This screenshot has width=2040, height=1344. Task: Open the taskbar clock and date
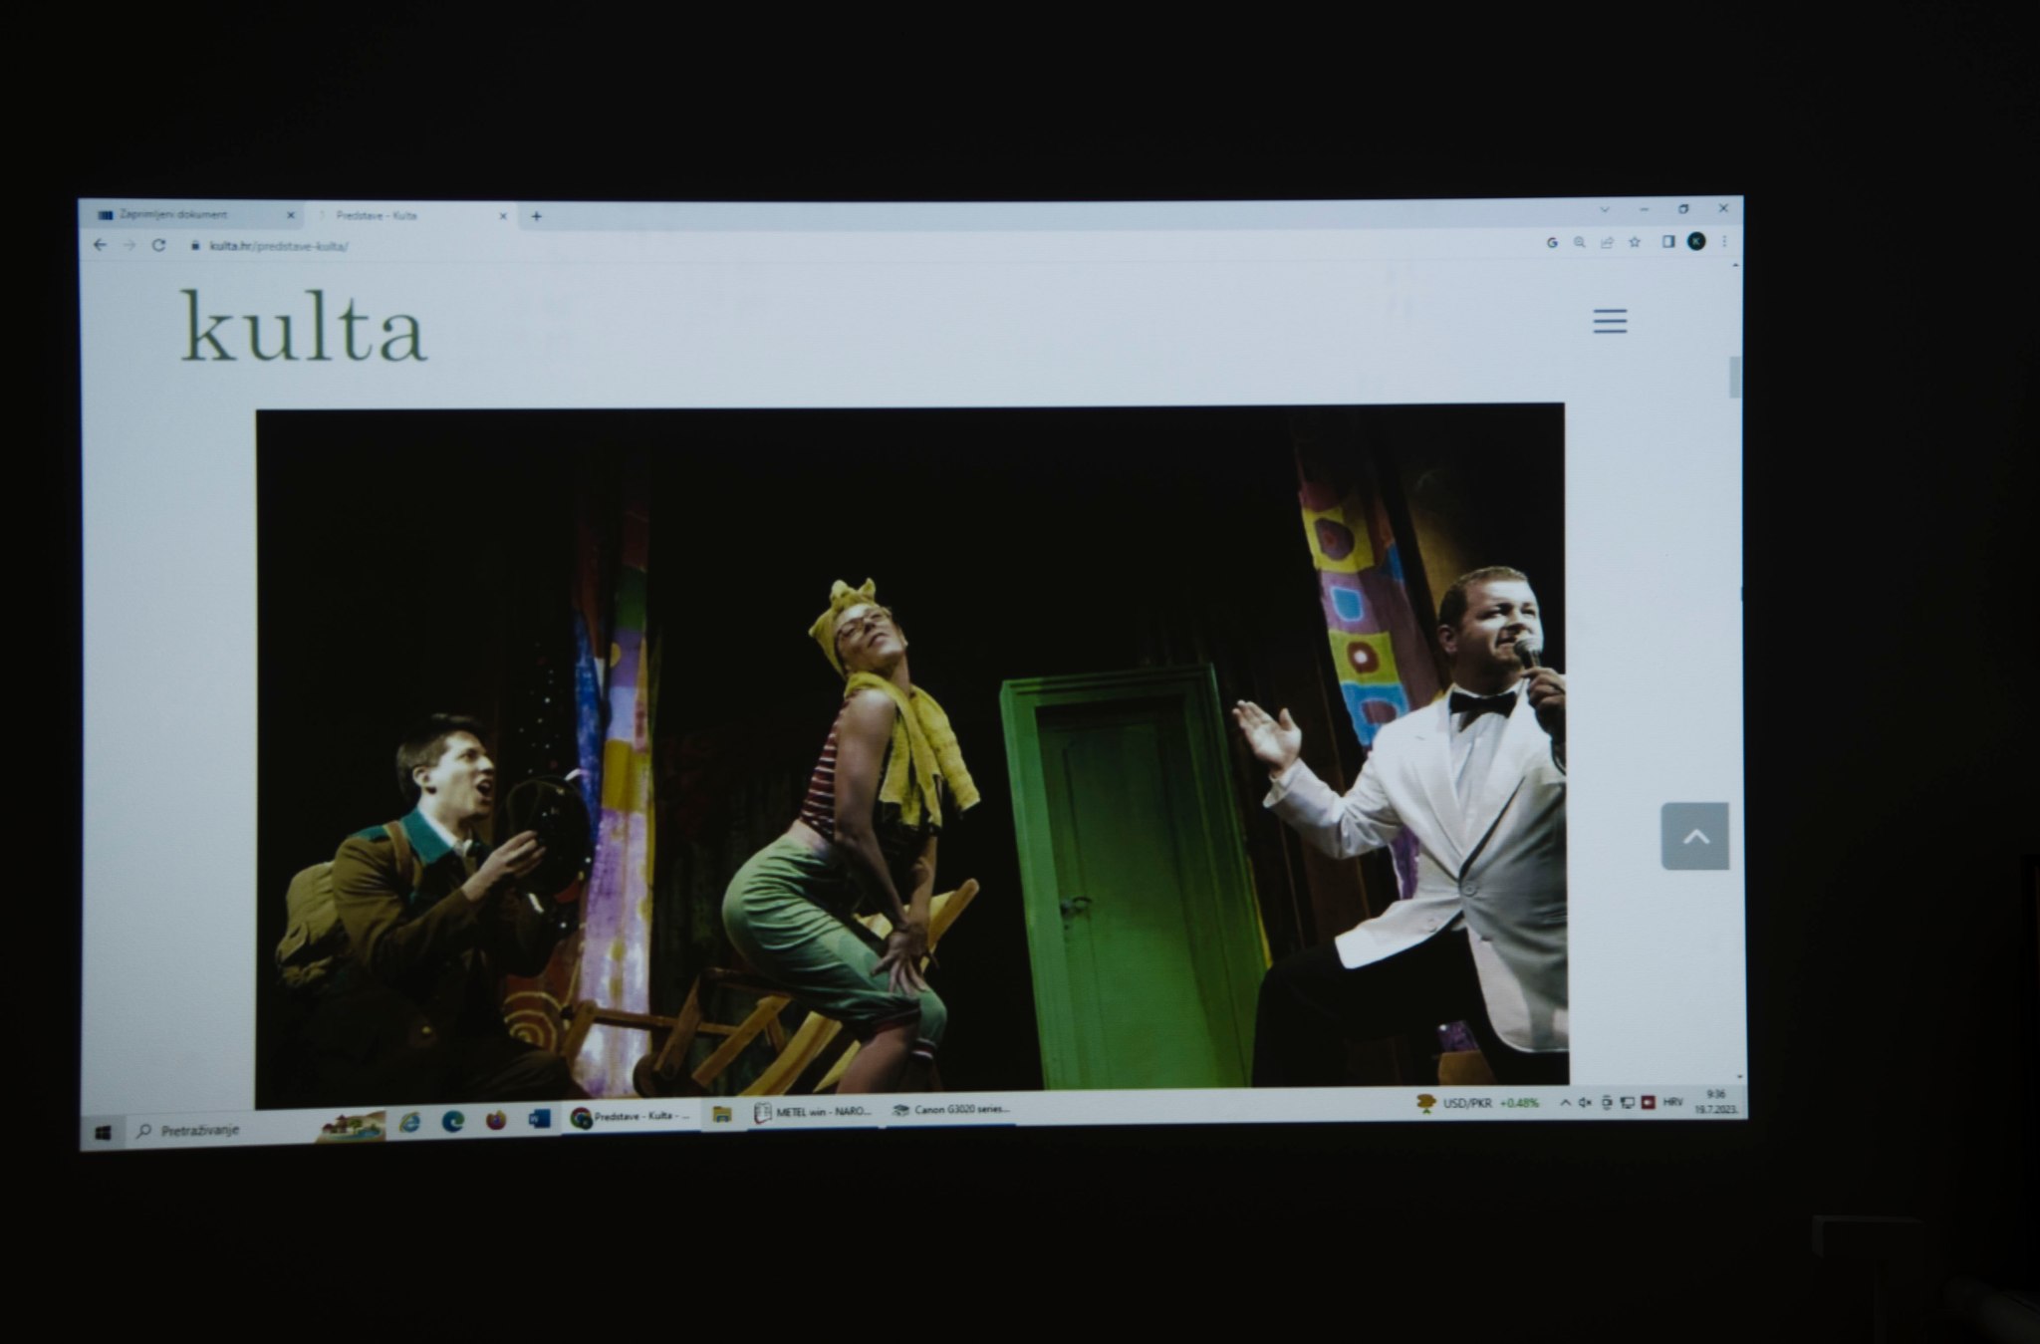click(1714, 1101)
